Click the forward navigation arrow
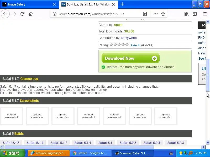 [14, 14]
